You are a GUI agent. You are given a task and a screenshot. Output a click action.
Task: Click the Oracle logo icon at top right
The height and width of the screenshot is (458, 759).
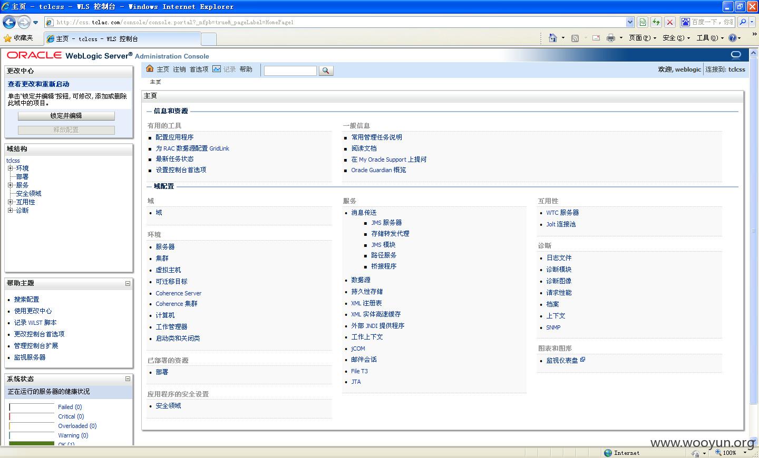pos(736,55)
